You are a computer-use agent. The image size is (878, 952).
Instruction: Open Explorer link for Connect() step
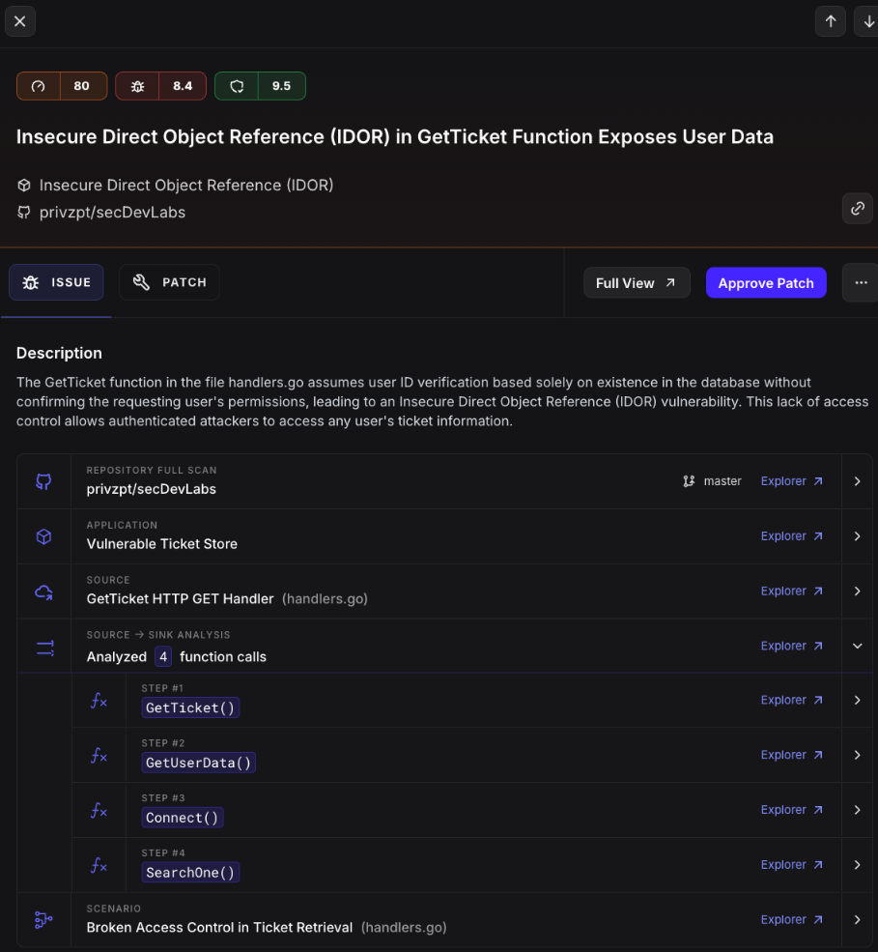click(x=791, y=810)
